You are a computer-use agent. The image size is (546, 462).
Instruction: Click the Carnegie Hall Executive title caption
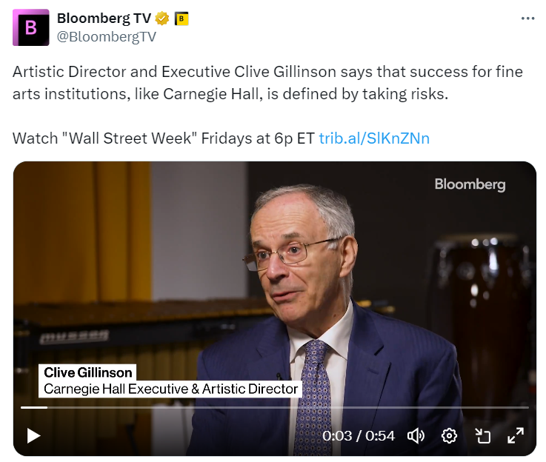click(170, 389)
